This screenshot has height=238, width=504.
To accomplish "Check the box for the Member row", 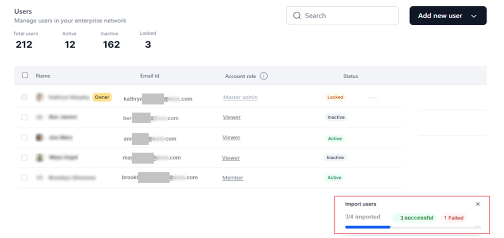I will (x=24, y=177).
